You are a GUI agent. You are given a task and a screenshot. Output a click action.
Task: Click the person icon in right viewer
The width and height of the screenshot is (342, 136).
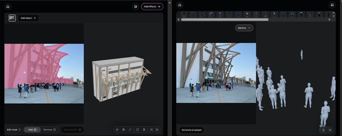324,130
